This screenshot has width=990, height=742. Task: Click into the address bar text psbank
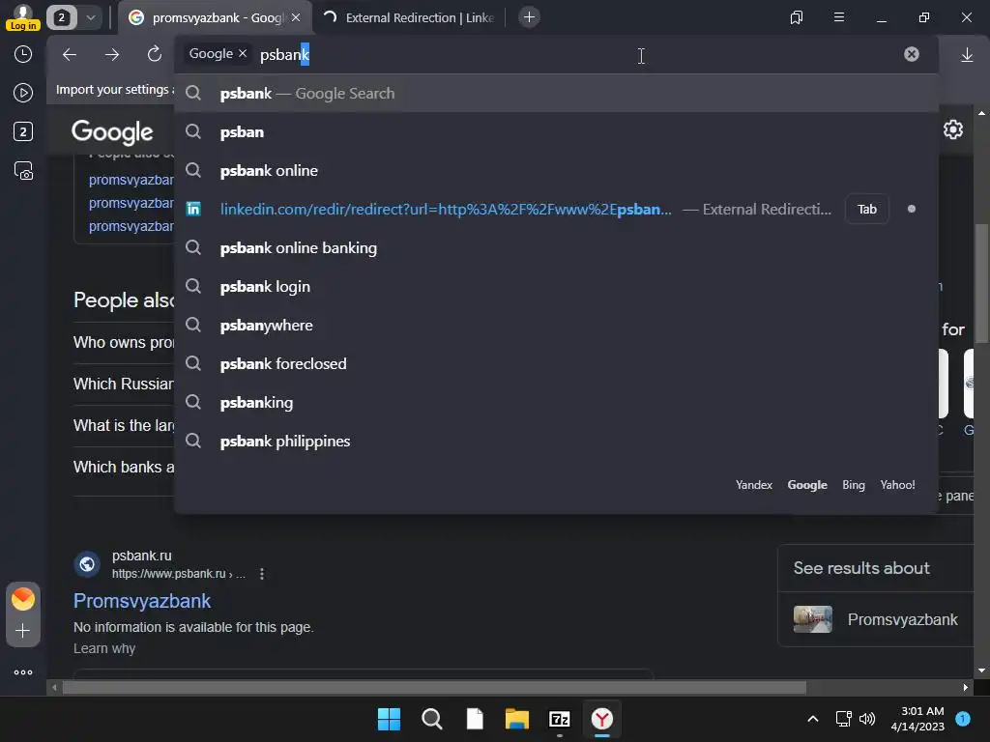coord(284,55)
